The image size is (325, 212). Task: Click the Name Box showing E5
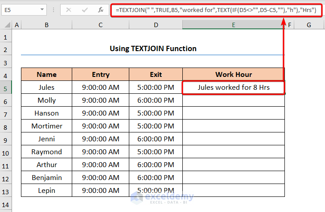click(24, 10)
